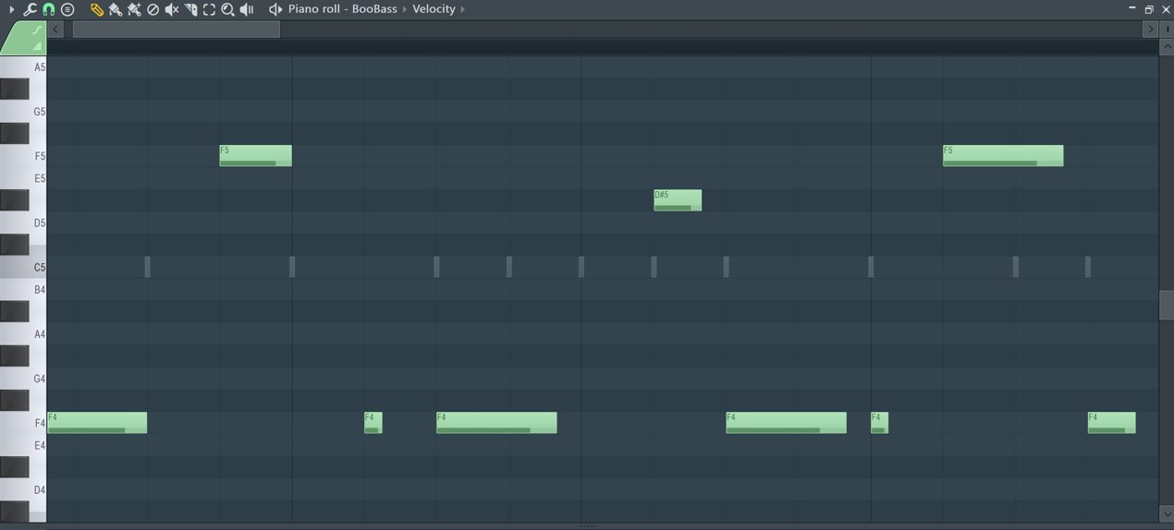Select the D#5 note

point(678,199)
